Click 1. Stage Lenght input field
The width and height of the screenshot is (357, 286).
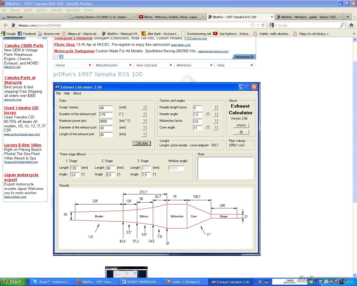pos(75,168)
